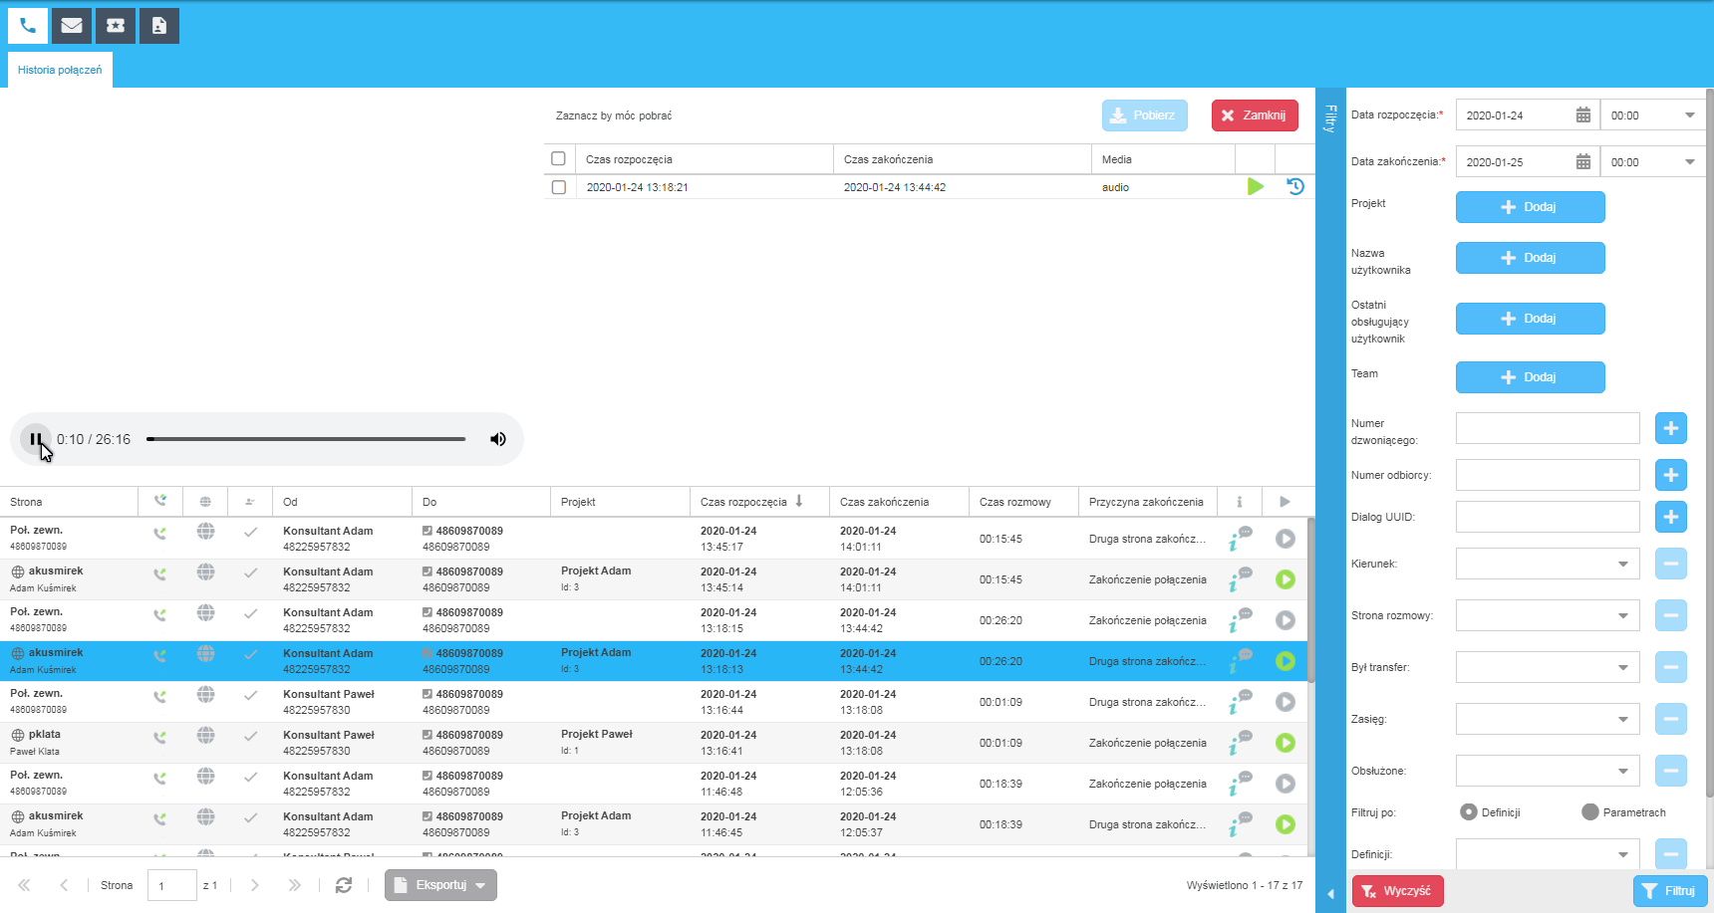Apply filters with Filtruj button
The height and width of the screenshot is (913, 1714).
click(1670, 891)
